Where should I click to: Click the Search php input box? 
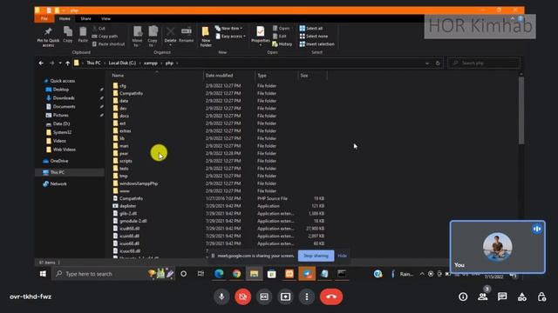click(x=484, y=63)
